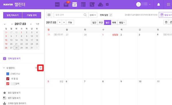The image size is (172, 105).
Task: Switch to 목록 view tab
Action: click(x=114, y=22)
